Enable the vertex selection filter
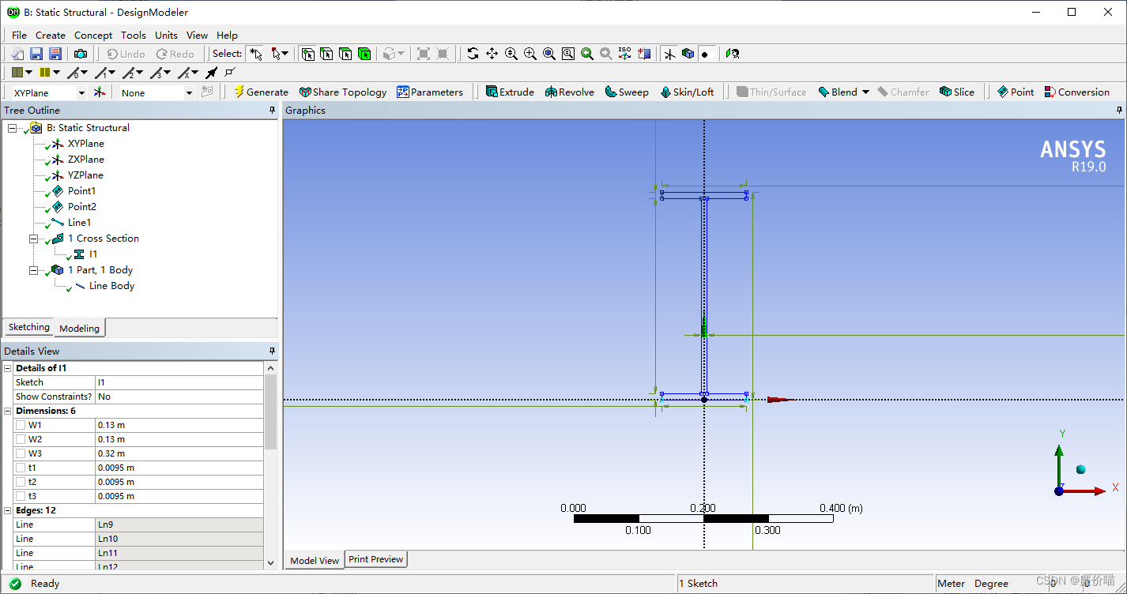 (x=307, y=54)
